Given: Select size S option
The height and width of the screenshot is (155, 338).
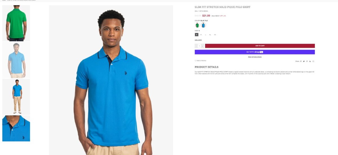Looking at the screenshot, I should (x=197, y=35).
